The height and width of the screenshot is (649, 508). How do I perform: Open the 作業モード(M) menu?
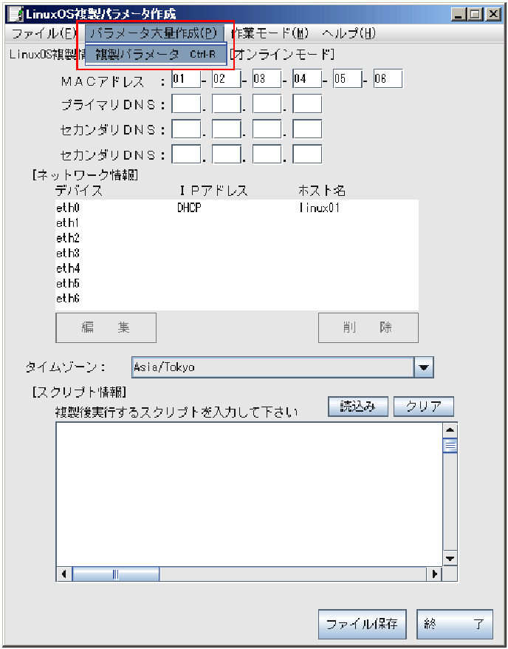pyautogui.click(x=270, y=33)
